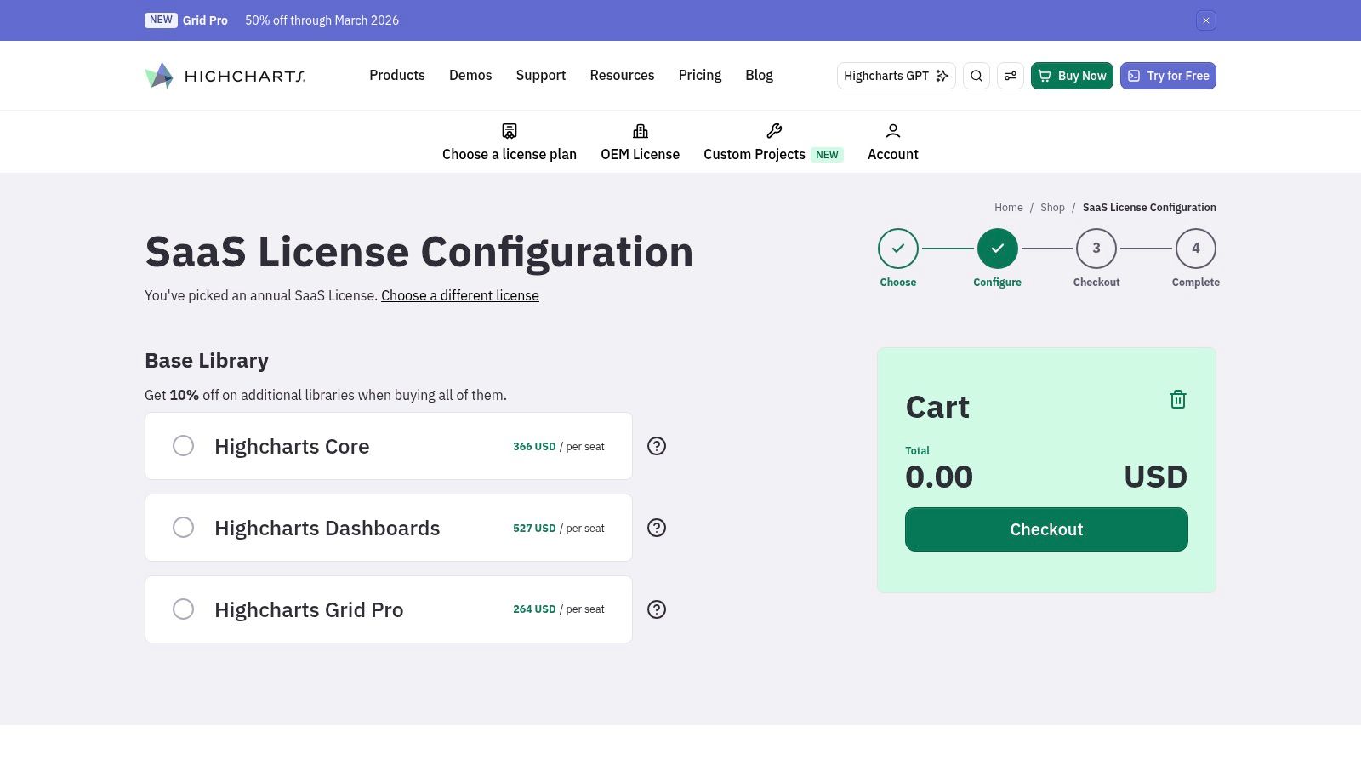1361x766 pixels.
Task: Select the Highcharts Core radio button
Action: (x=183, y=446)
